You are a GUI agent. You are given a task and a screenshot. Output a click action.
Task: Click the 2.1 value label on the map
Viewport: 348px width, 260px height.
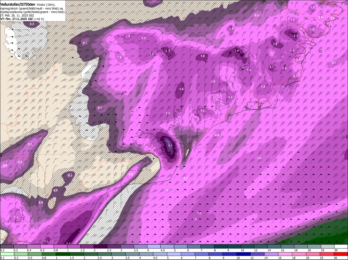click(x=272, y=67)
